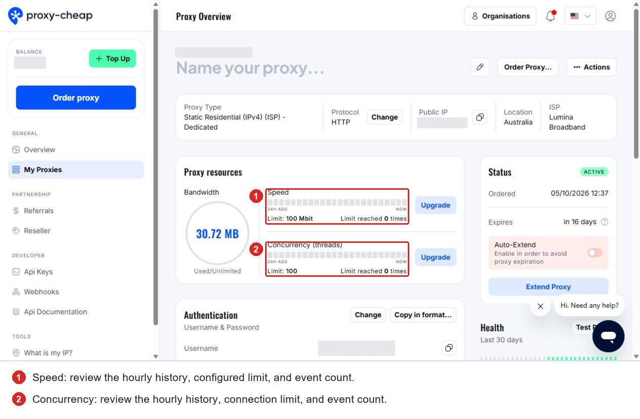640x419 pixels.
Task: Click the 30.72 MB bandwidth circle
Action: (x=218, y=234)
